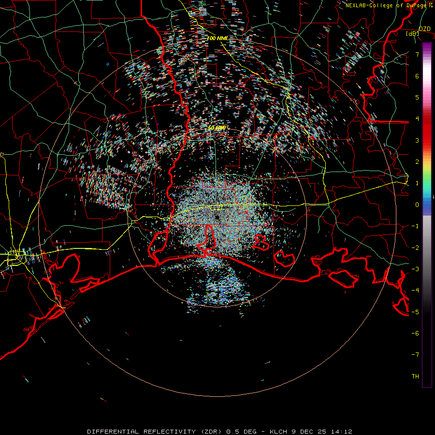Click the 50 NMI range ring label

coord(217,128)
